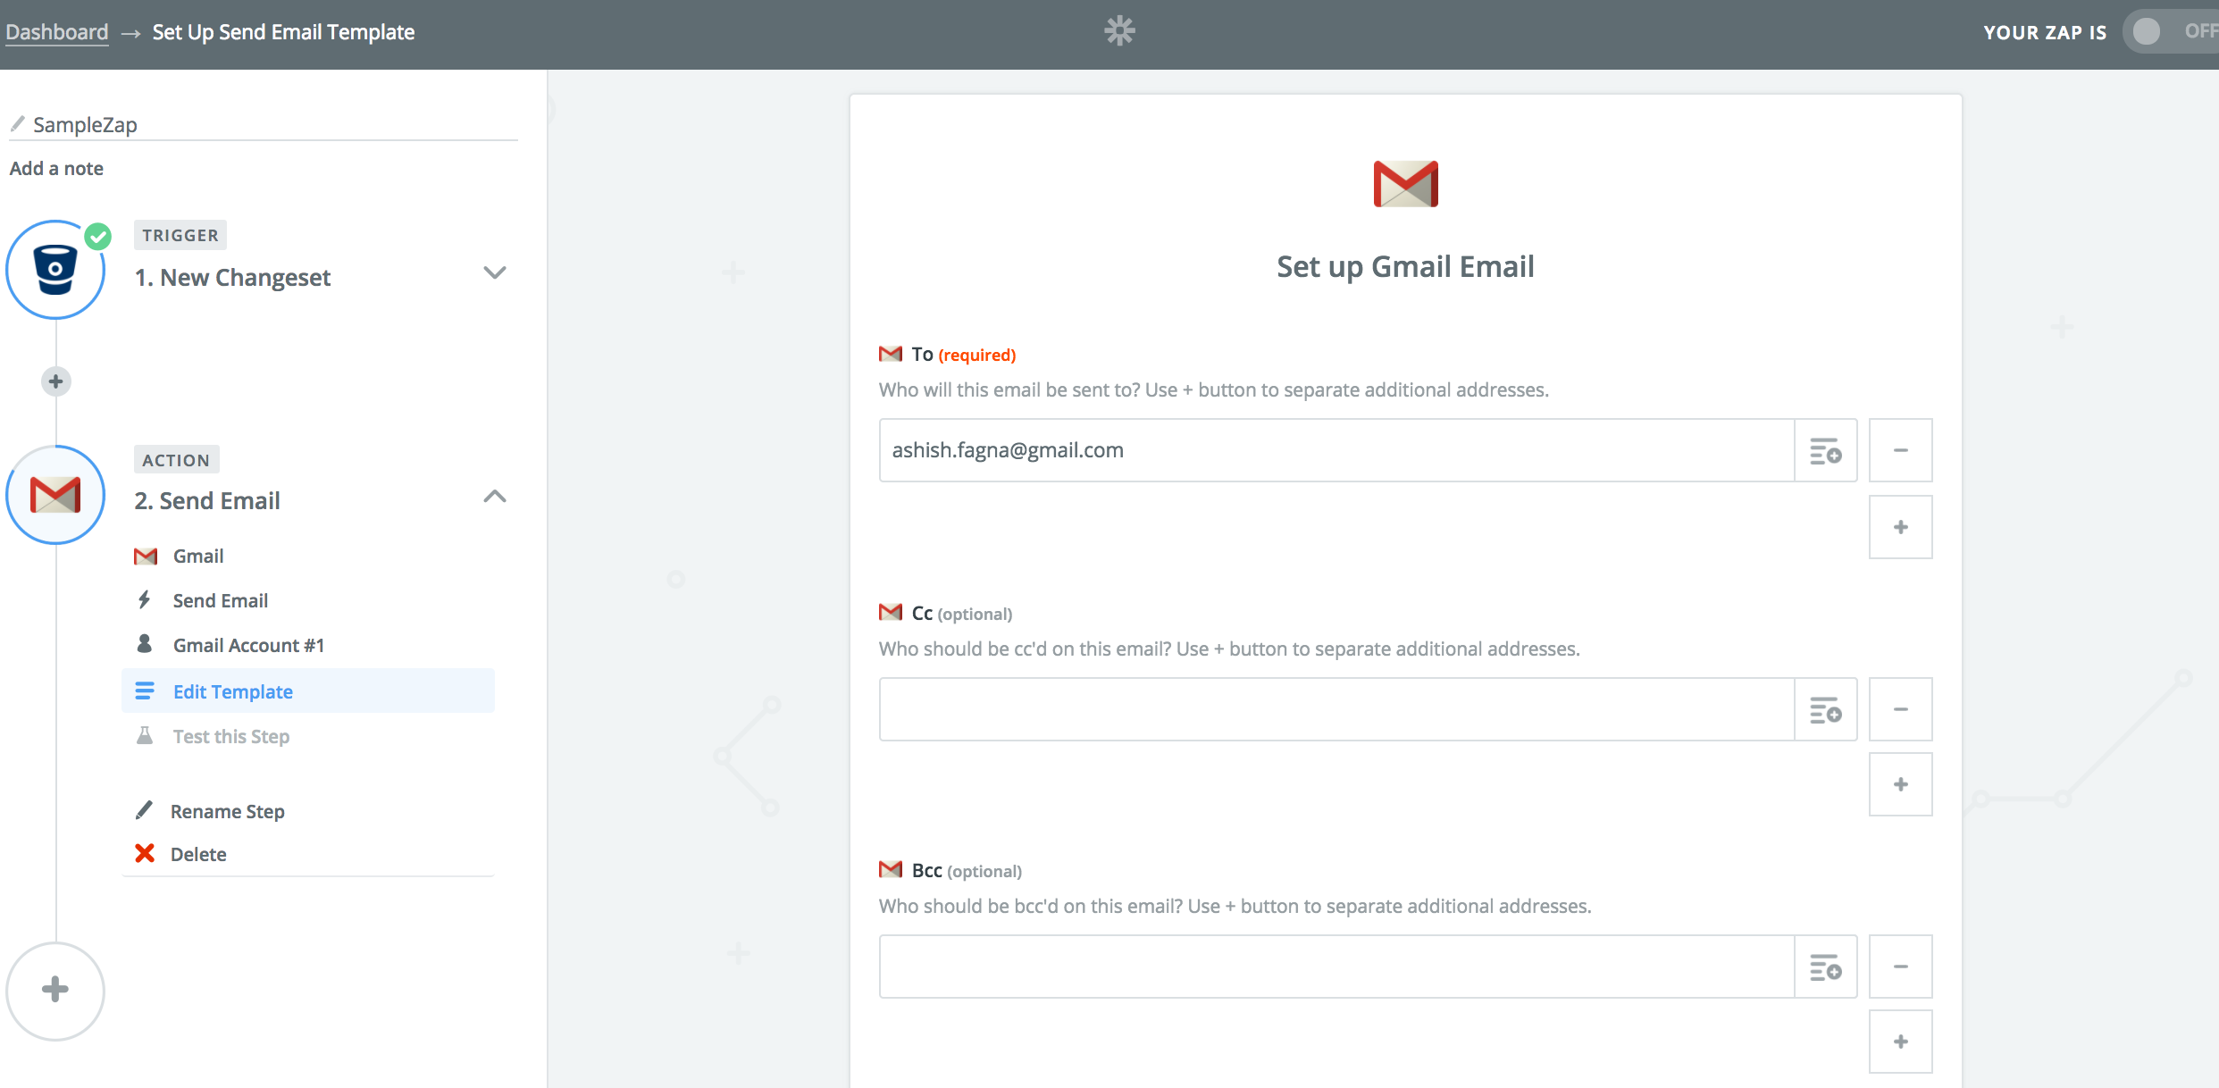The height and width of the screenshot is (1088, 2219).
Task: Go to Dashboard link
Action: [x=56, y=32]
